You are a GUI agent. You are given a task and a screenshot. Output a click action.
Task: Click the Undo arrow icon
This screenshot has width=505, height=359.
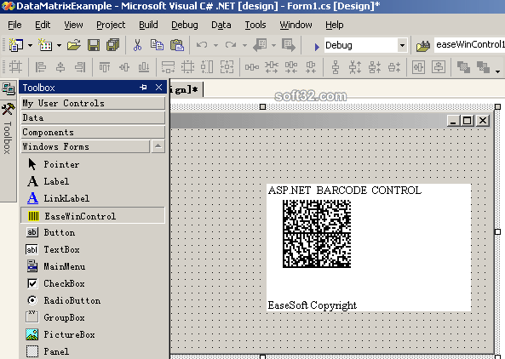pyautogui.click(x=202, y=45)
